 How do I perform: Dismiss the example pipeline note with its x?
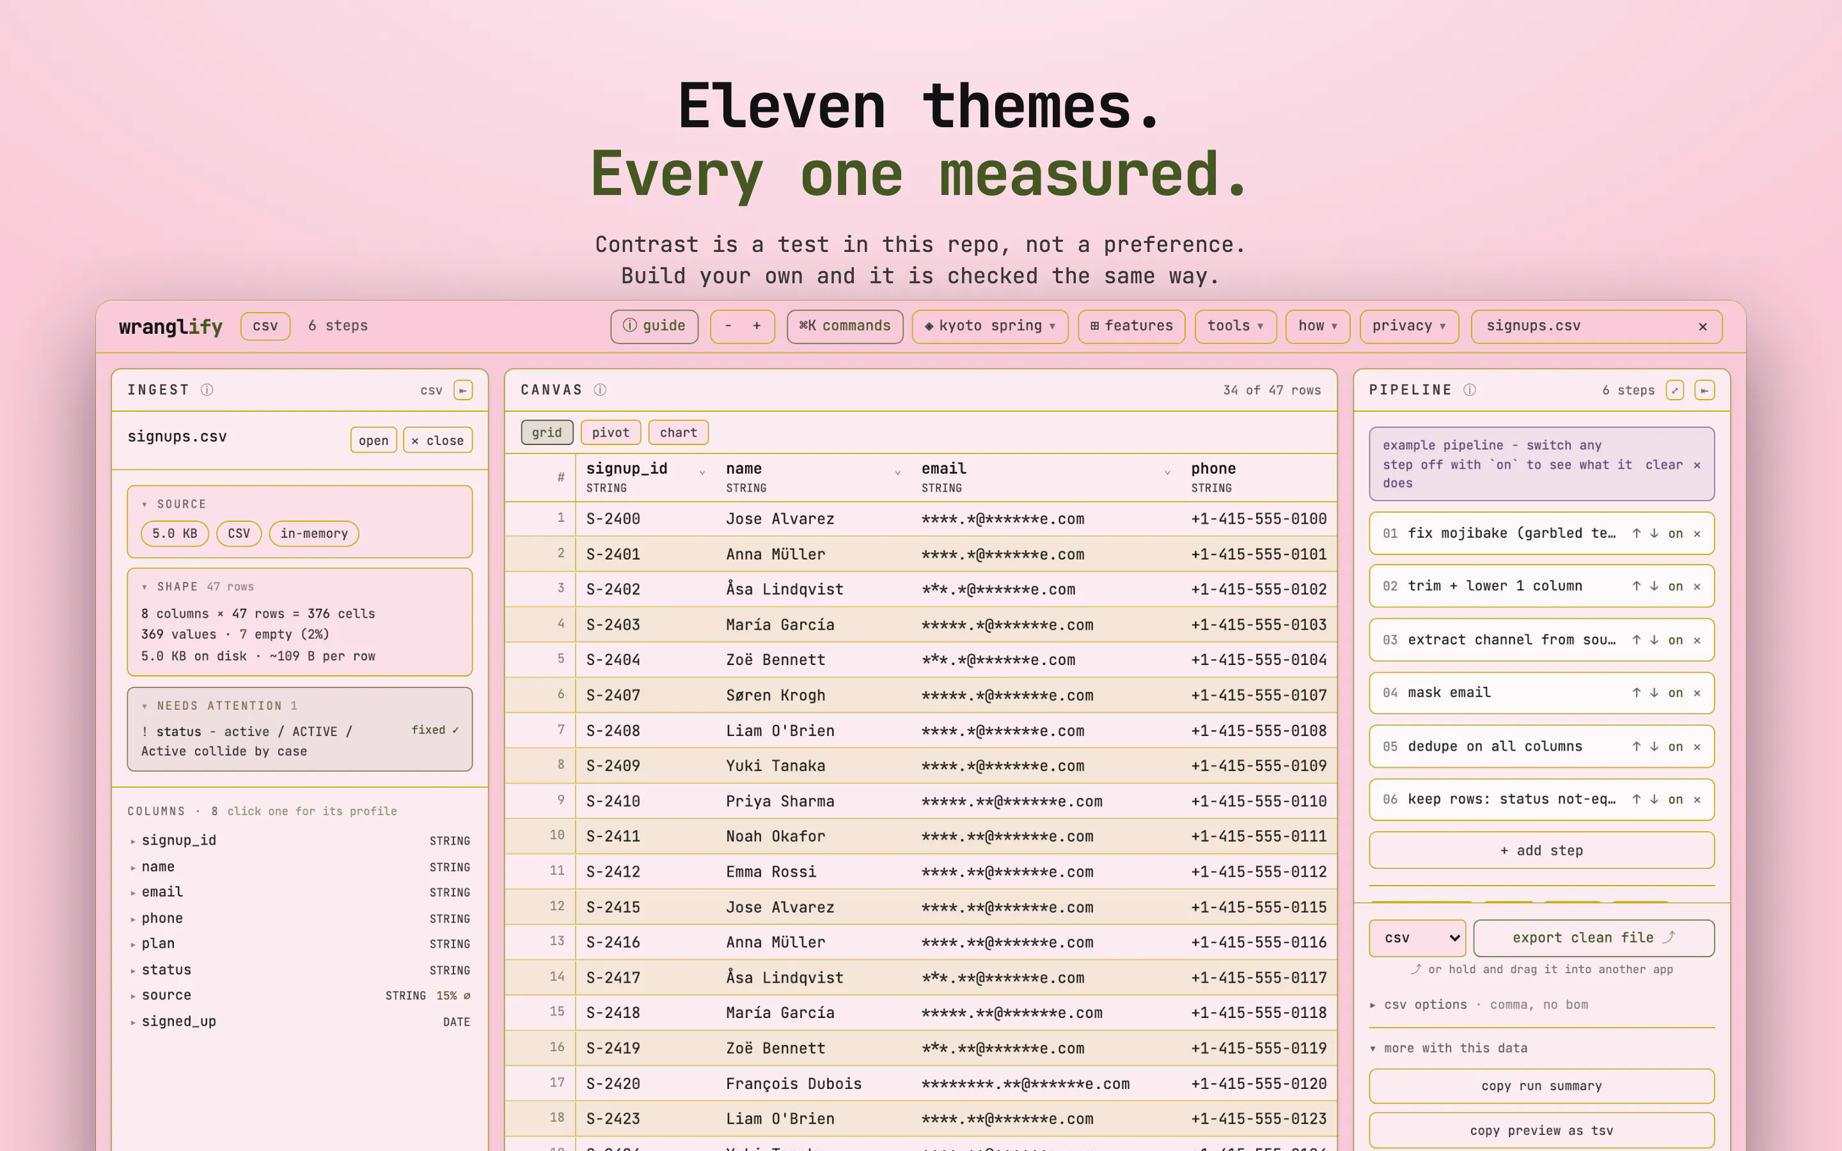click(1697, 465)
